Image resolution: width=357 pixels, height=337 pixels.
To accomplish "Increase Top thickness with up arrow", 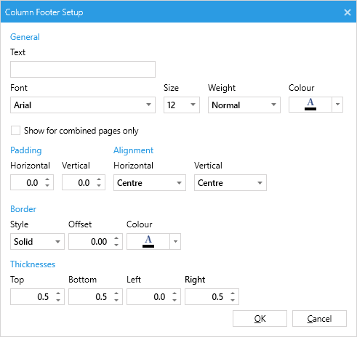I will coord(58,293).
